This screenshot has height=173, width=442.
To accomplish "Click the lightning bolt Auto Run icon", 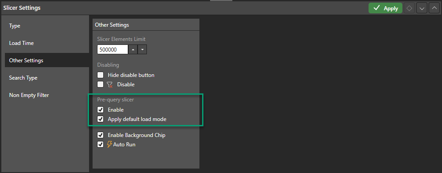I will [x=109, y=145].
